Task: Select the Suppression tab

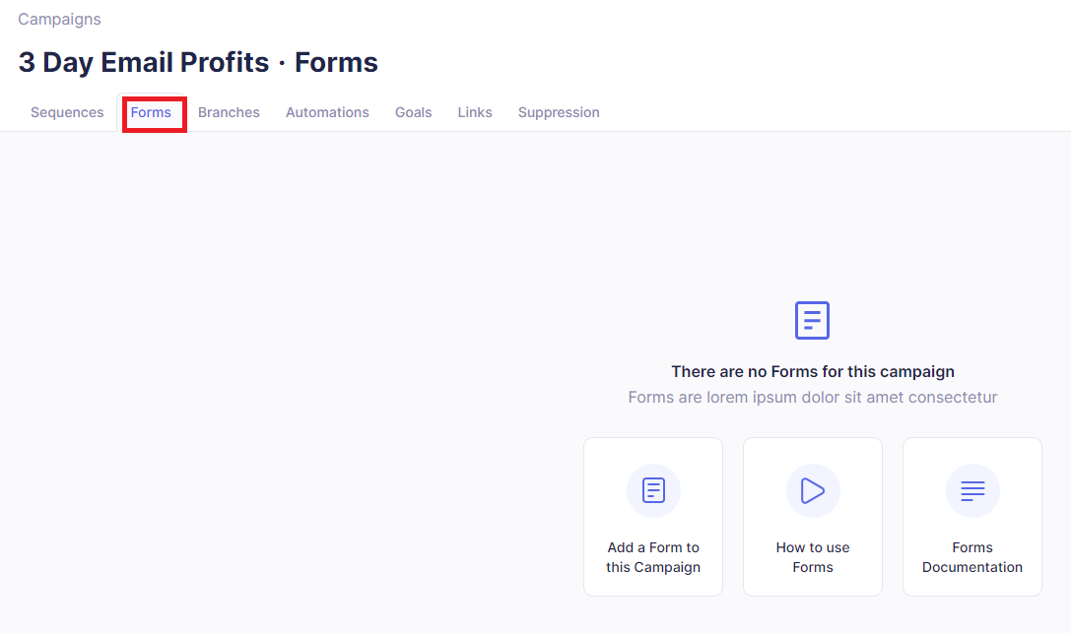Action: click(559, 112)
